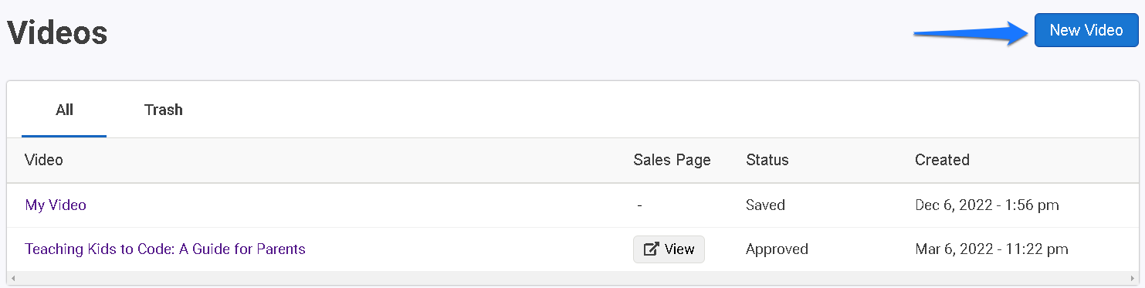Click the Mar 6, 2022 created date

coord(991,249)
